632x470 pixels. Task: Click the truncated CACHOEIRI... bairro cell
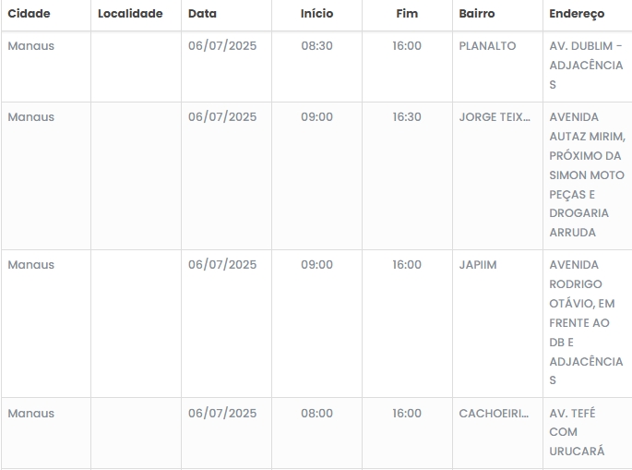click(x=495, y=414)
